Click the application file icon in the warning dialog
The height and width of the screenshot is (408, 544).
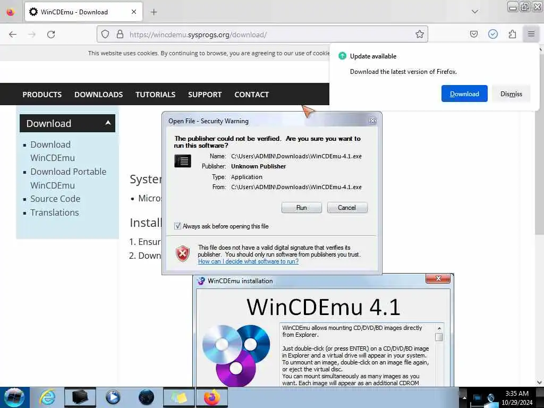pos(183,161)
